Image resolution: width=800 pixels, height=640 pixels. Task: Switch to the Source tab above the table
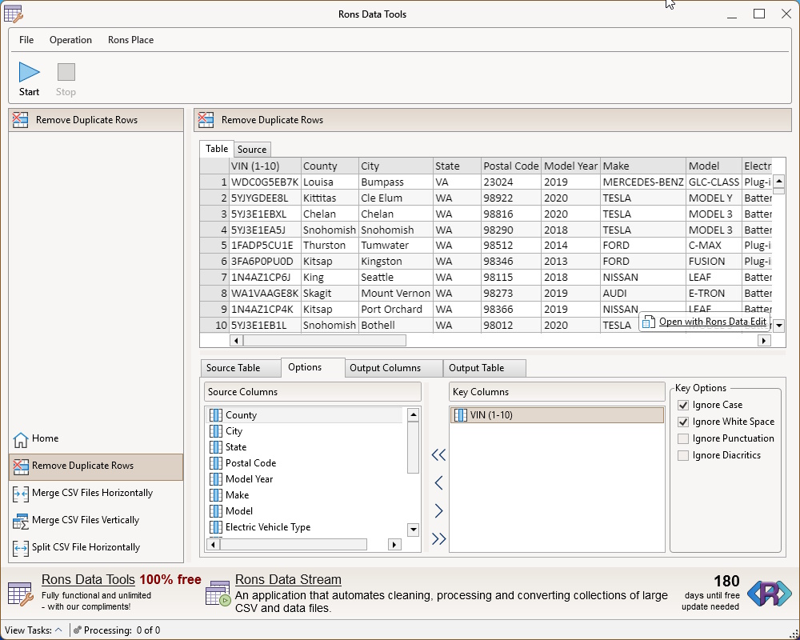[252, 150]
